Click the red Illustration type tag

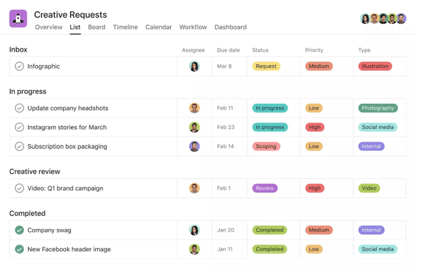click(x=374, y=66)
